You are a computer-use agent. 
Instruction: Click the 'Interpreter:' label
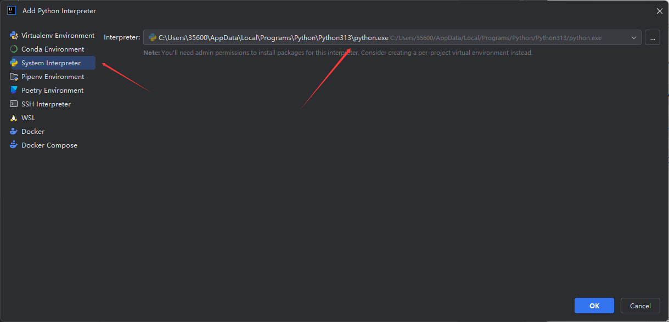pos(122,38)
